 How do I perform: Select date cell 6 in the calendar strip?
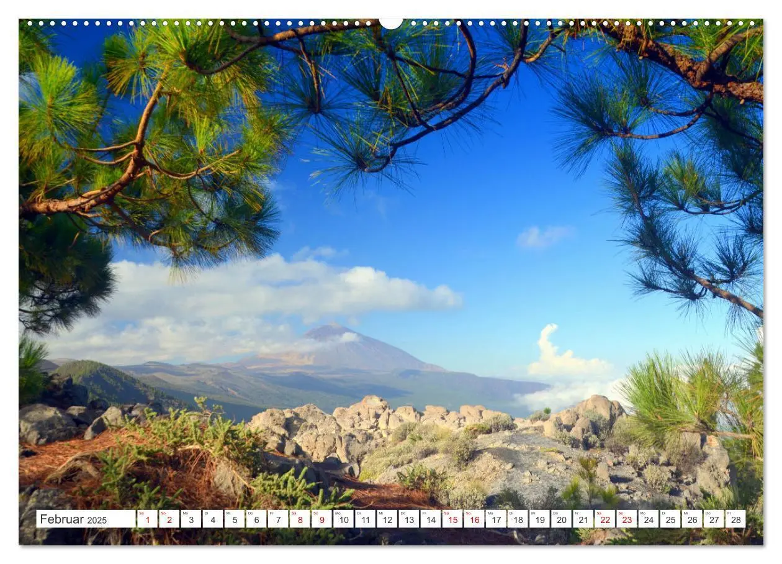(x=256, y=519)
